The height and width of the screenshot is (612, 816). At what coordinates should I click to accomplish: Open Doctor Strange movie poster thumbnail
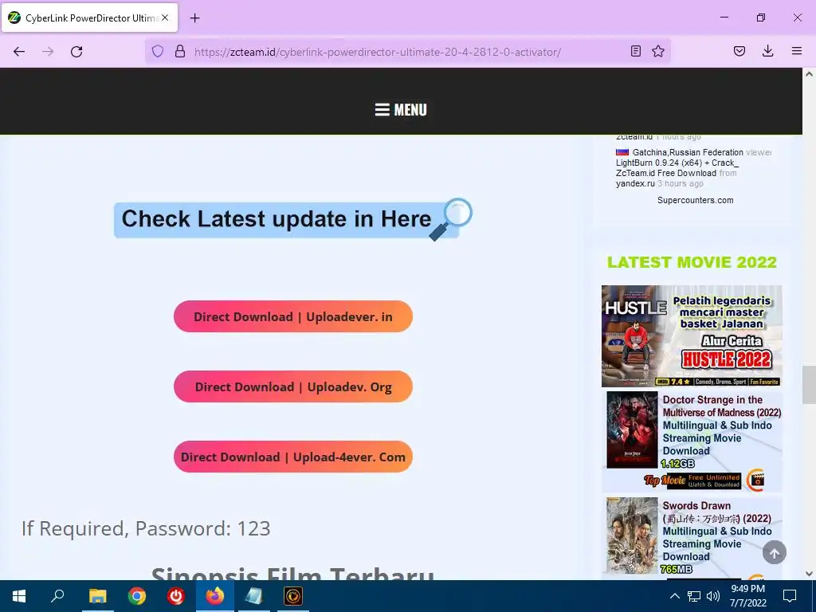(x=632, y=430)
